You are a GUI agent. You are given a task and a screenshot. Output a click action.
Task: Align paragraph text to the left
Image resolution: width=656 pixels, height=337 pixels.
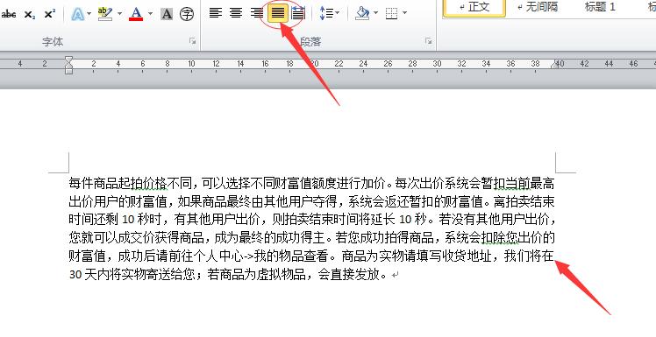click(216, 13)
